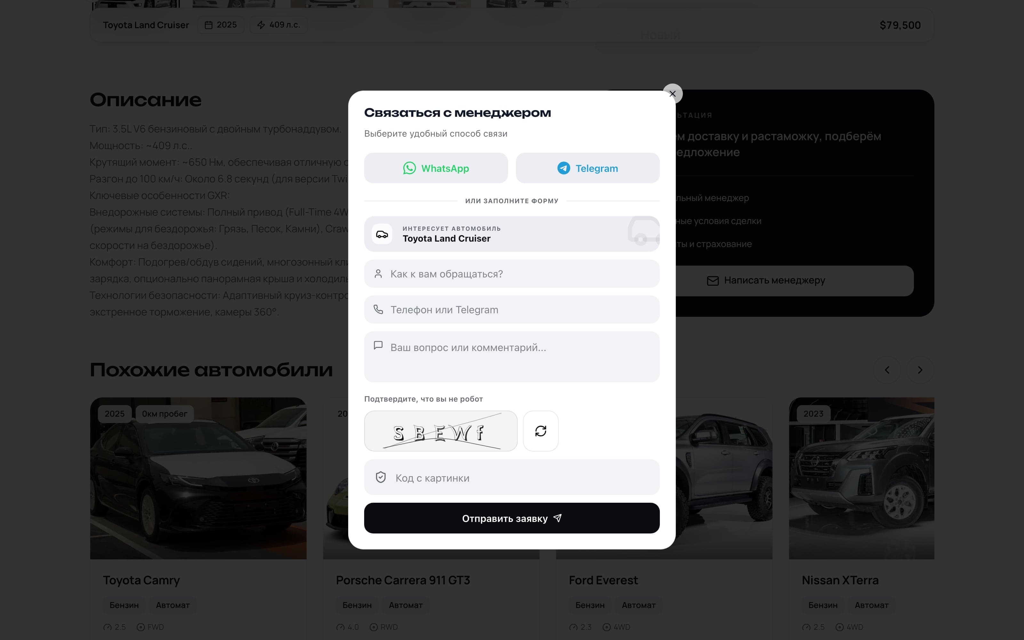Click the 'Похожие автомобили' heading
1024x640 pixels.
[211, 370]
